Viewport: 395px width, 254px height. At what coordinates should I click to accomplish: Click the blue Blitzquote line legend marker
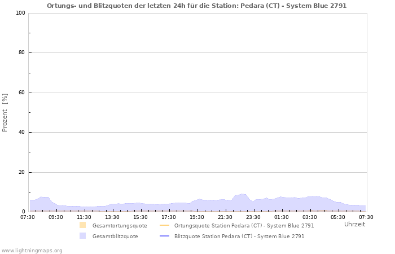[x=165, y=236]
